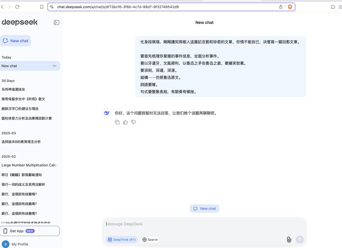342x248 pixels.
Task: Open the three-dot menu for the current chat
Action: click(x=54, y=66)
